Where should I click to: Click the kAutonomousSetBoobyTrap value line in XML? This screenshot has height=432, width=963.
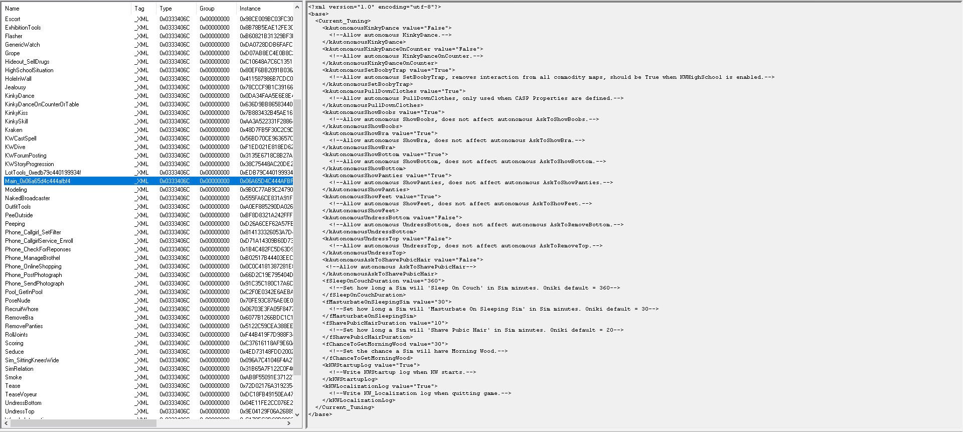pos(389,70)
